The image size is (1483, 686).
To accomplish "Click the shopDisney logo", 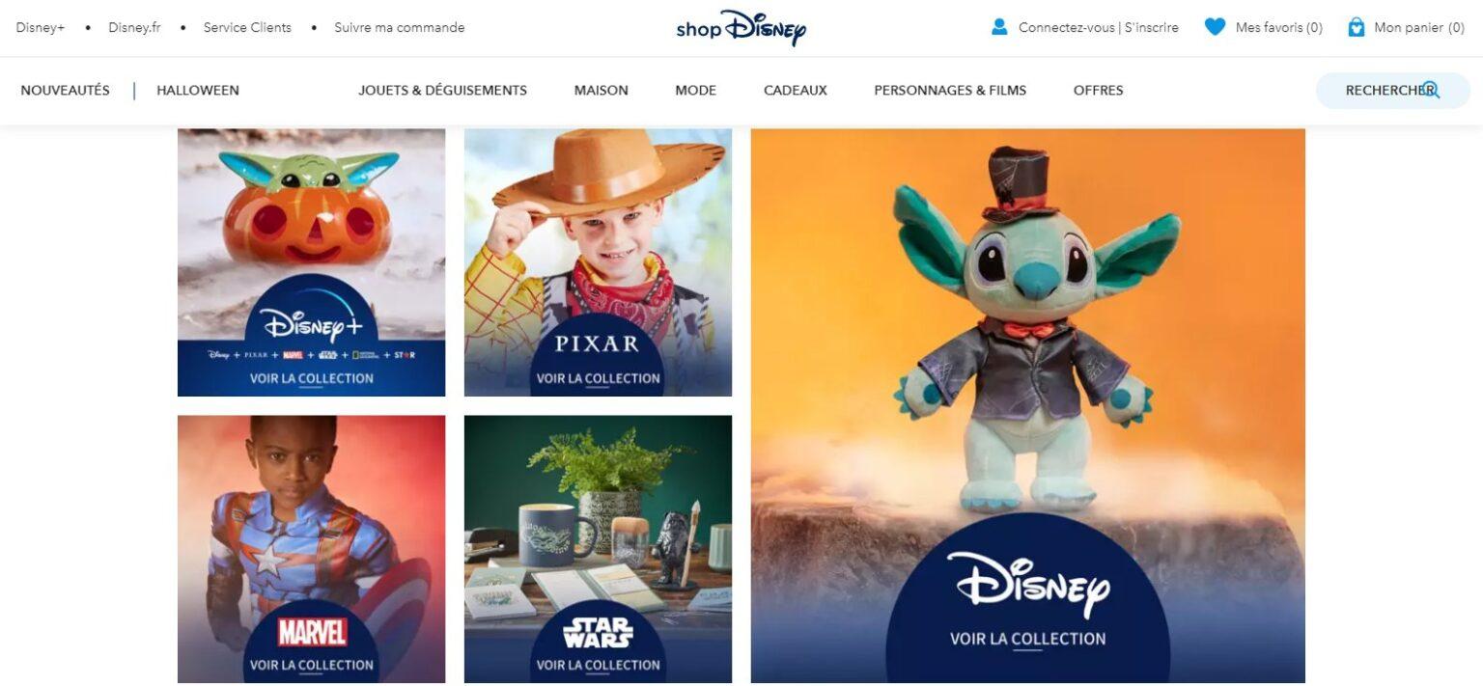I will (741, 28).
